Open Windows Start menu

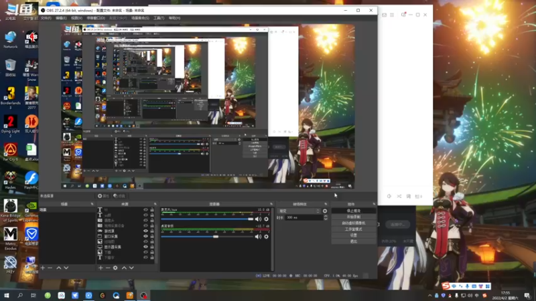pos(6,295)
